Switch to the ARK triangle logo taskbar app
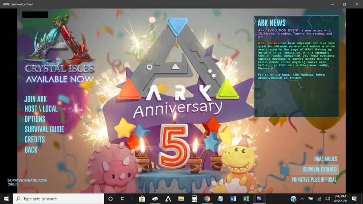 point(168,199)
